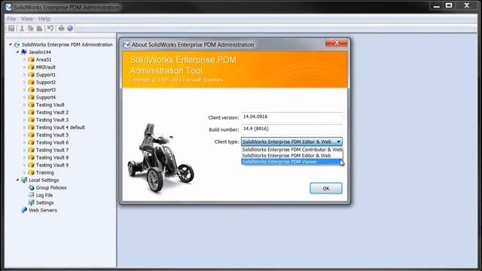Maximize the PDM Administration window

449,5
